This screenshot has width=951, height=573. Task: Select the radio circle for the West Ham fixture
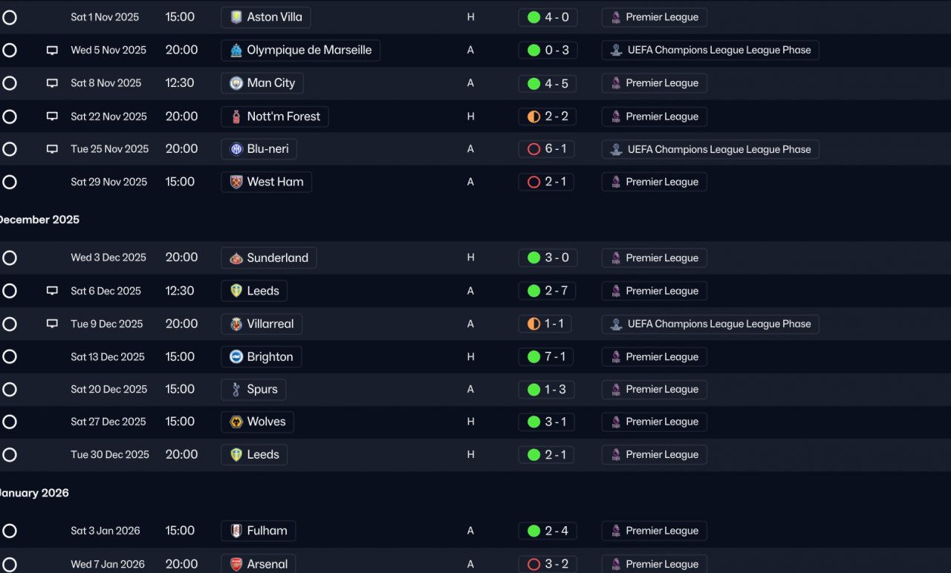click(10, 182)
